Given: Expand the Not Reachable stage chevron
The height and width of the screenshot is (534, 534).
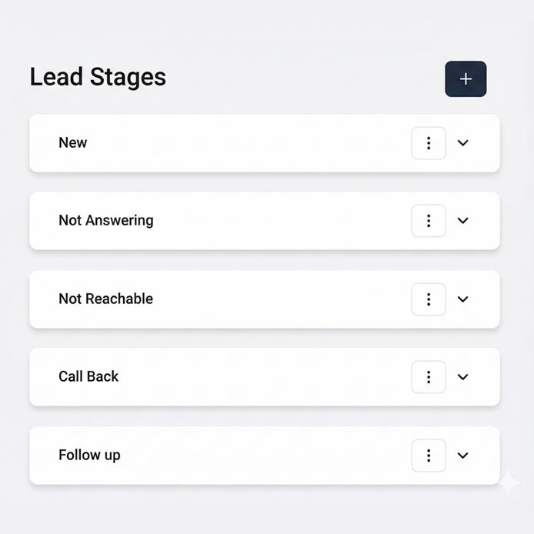Looking at the screenshot, I should pyautogui.click(x=463, y=299).
